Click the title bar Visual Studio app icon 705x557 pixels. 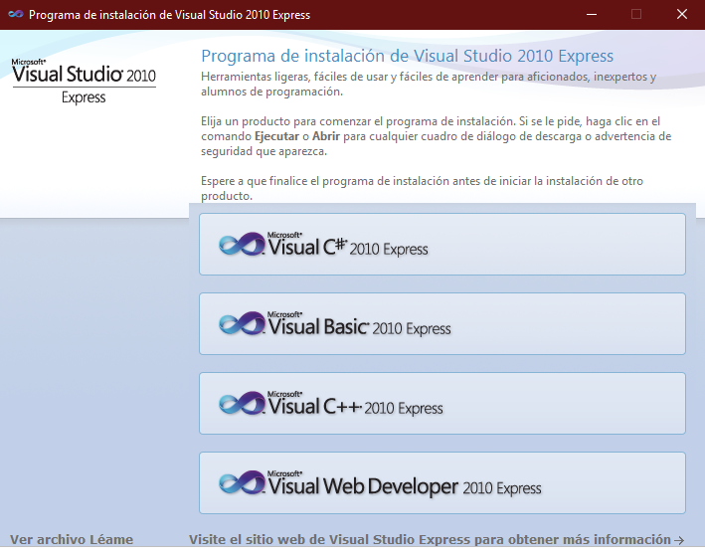click(15, 14)
